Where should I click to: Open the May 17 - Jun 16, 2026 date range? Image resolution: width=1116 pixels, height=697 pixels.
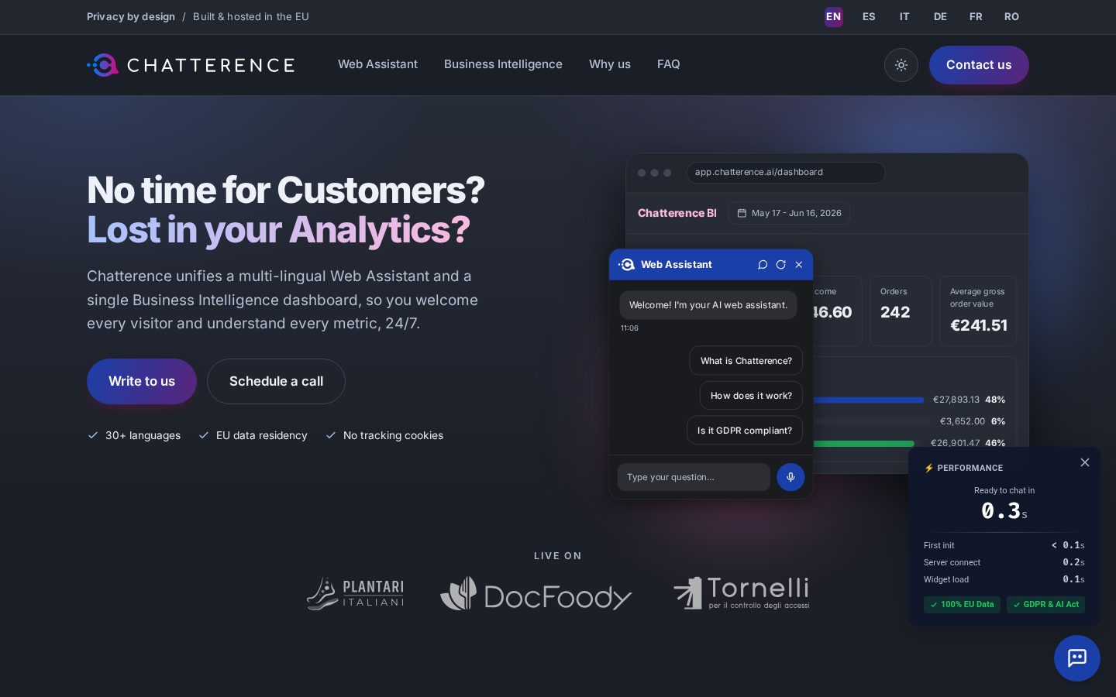point(789,213)
